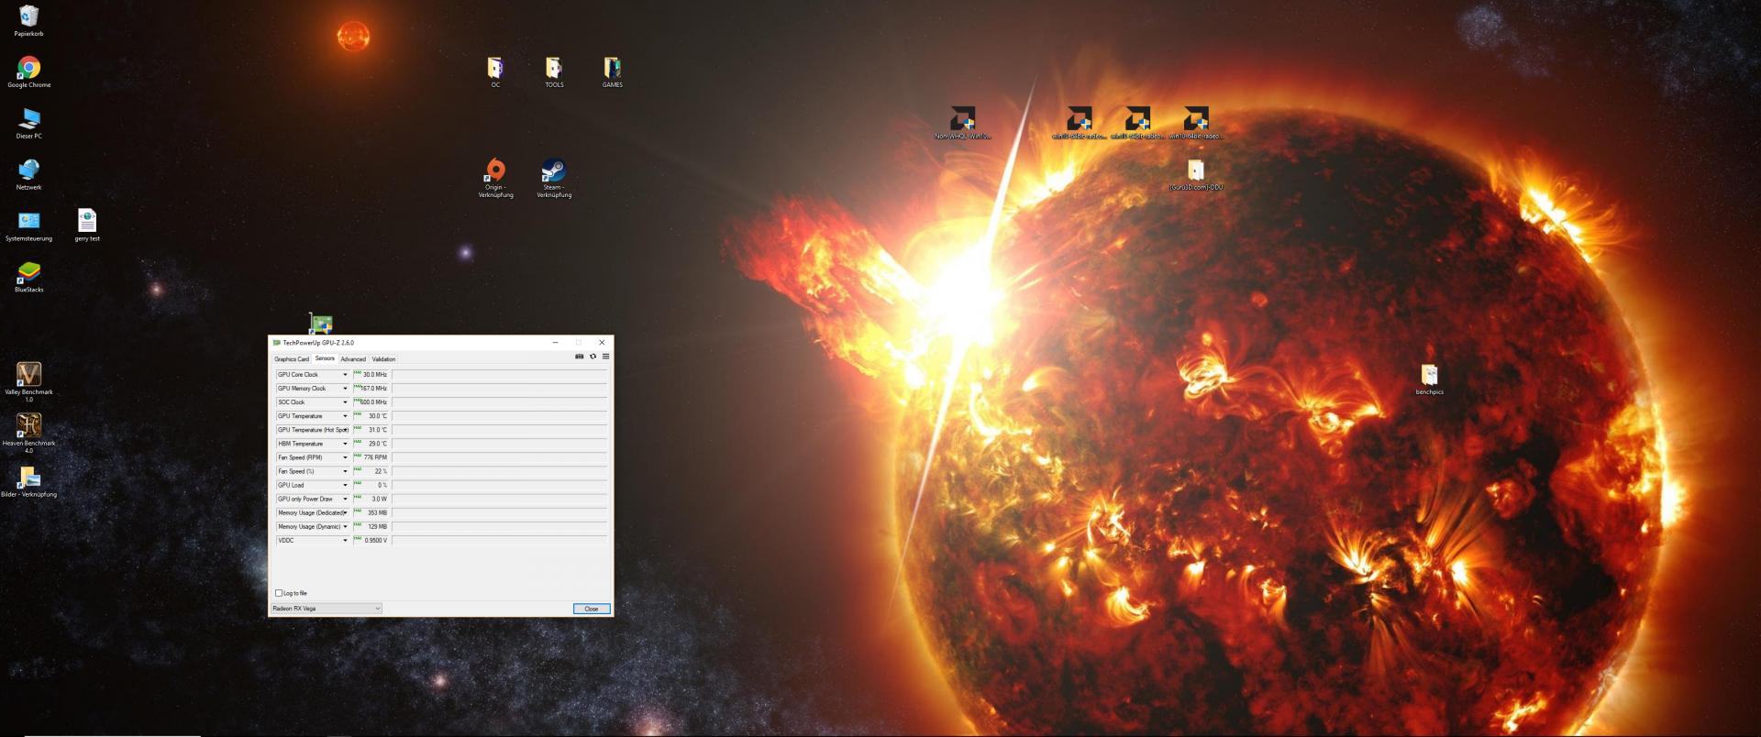
Task: Click the 167.0 MHz memory clock value
Action: click(373, 389)
